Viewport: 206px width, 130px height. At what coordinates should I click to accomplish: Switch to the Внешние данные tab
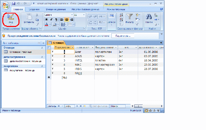pyautogui.click(x=56, y=9)
